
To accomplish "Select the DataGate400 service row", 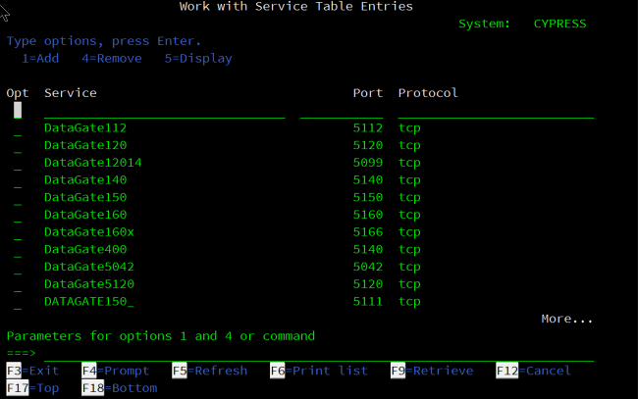I will pos(85,249).
